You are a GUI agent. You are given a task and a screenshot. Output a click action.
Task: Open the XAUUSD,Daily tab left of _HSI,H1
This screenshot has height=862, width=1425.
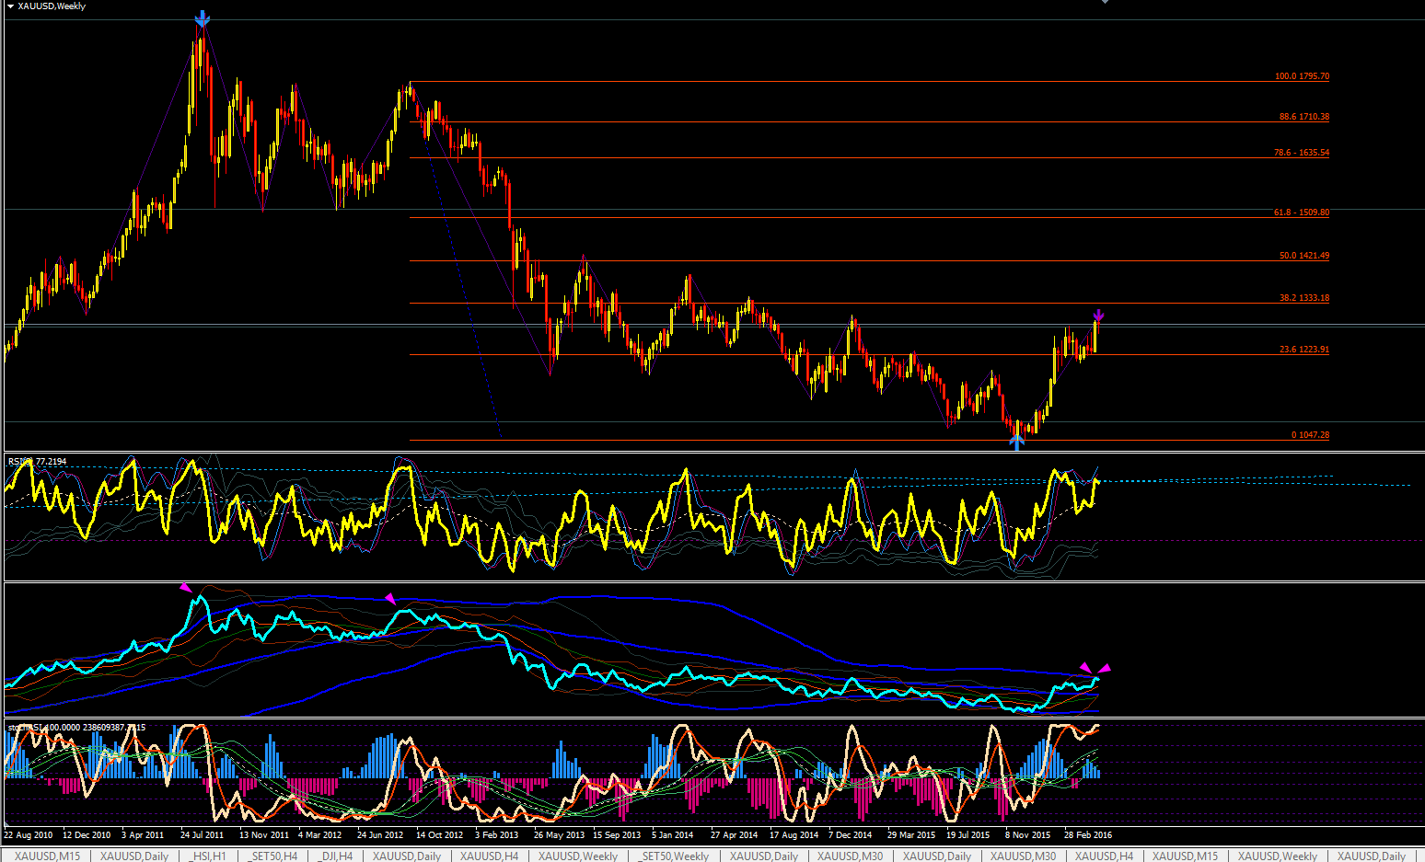(134, 856)
